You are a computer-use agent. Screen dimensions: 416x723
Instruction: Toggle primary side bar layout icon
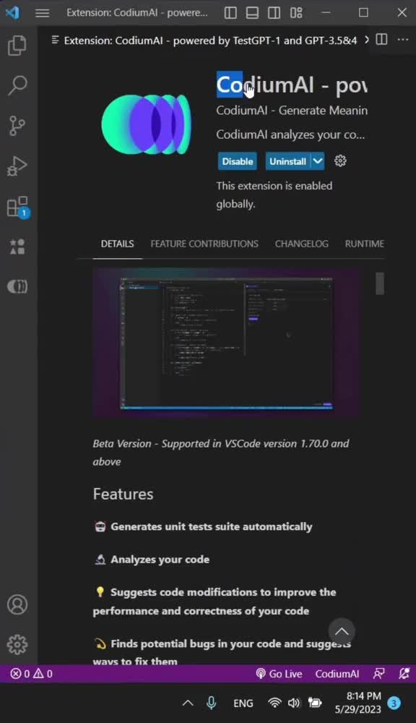point(230,12)
